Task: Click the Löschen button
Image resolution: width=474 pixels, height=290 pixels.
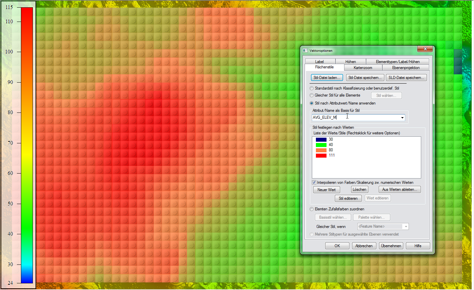Action: [359, 189]
